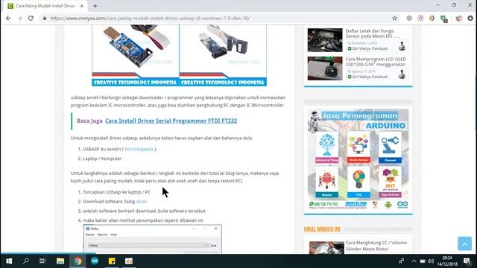Open a new browser tab
Image resolution: width=477 pixels, height=268 pixels.
[x=95, y=6]
